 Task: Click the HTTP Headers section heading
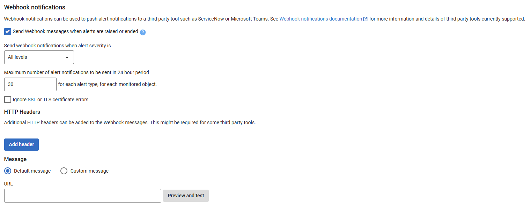tap(22, 112)
